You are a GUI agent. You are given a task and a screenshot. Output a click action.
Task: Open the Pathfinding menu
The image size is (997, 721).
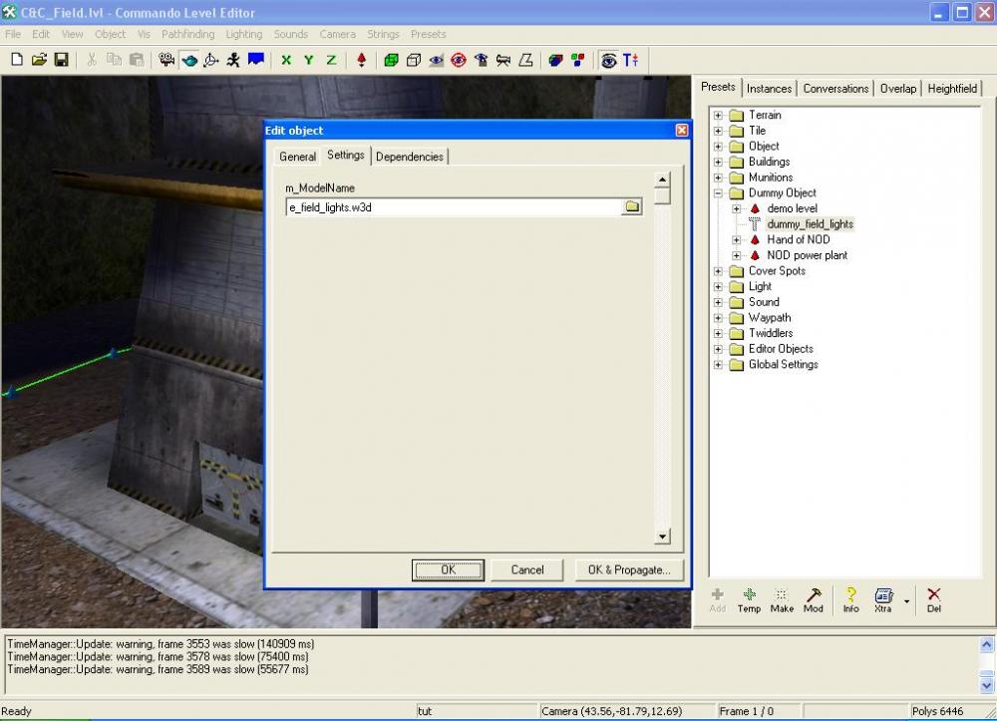(x=188, y=34)
